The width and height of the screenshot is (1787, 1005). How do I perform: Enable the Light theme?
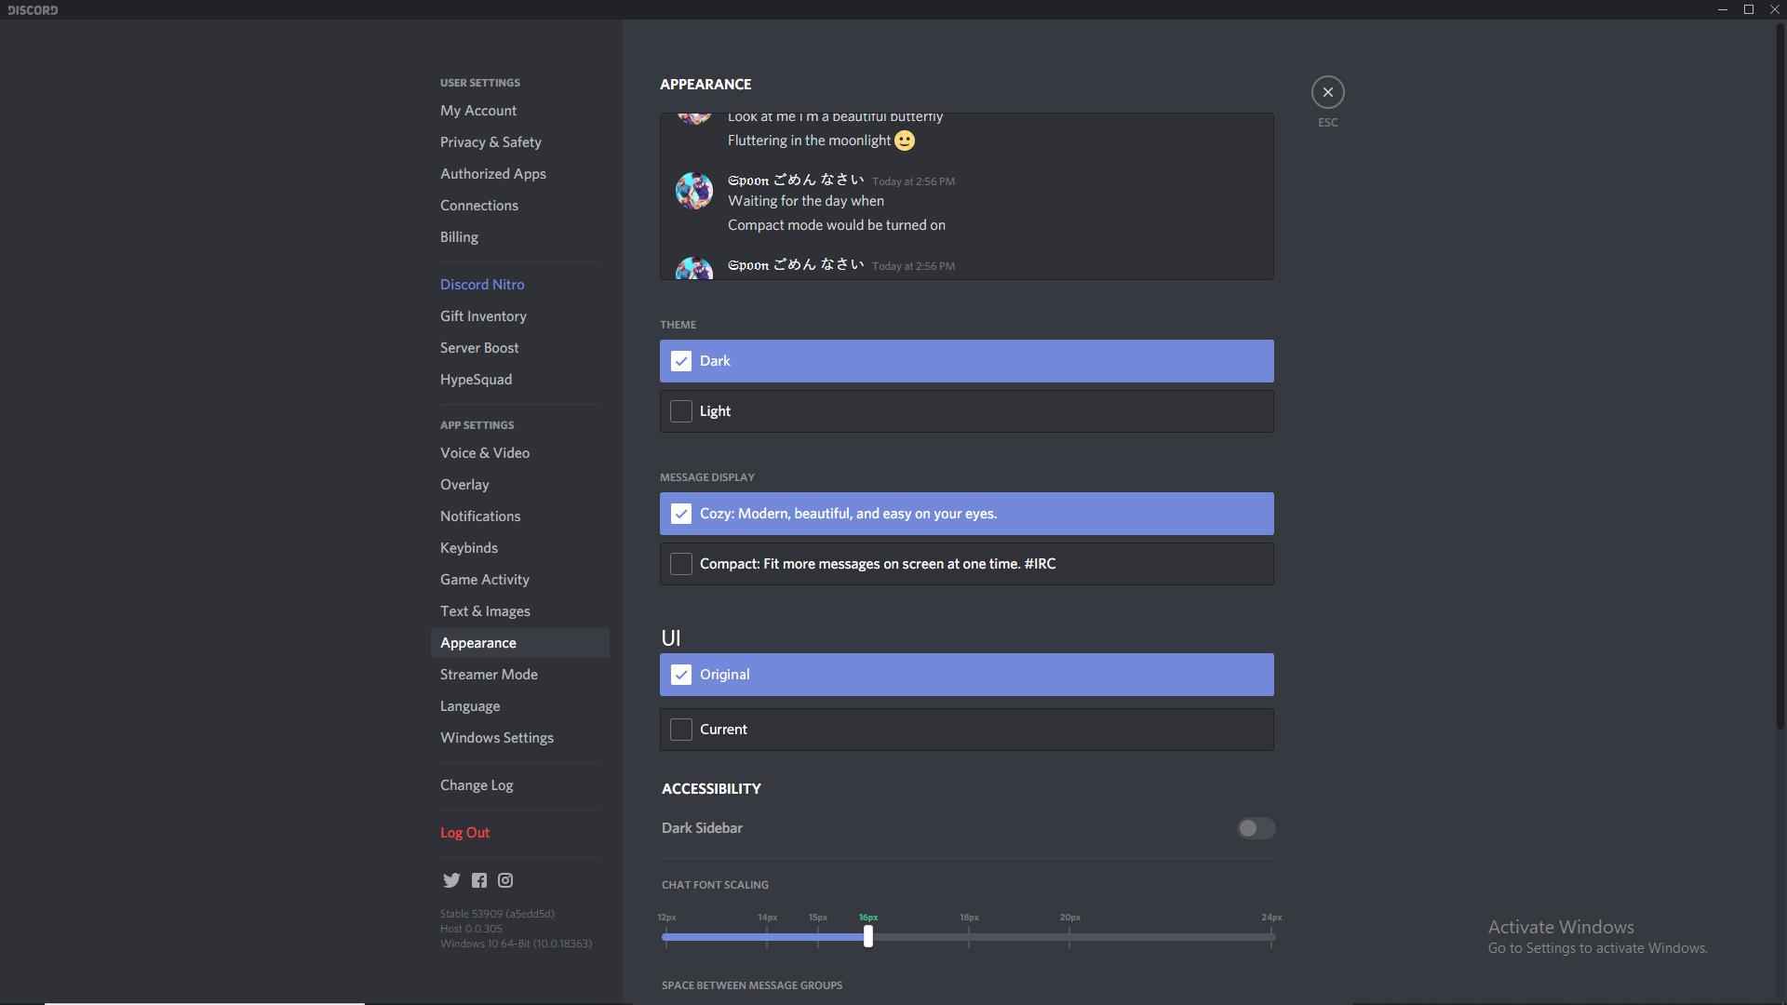(966, 410)
